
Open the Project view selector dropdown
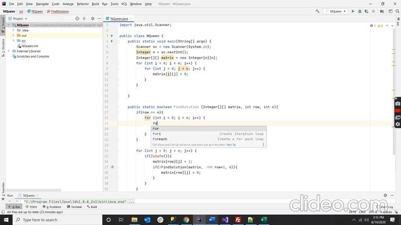(x=18, y=19)
